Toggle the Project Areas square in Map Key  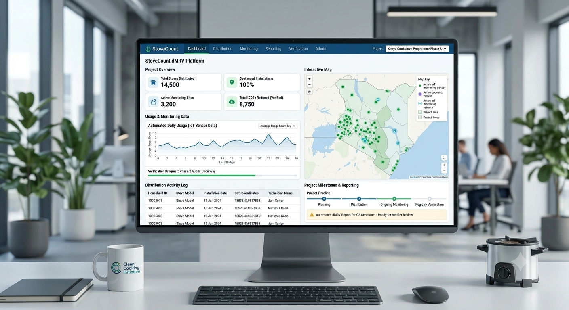pos(420,117)
